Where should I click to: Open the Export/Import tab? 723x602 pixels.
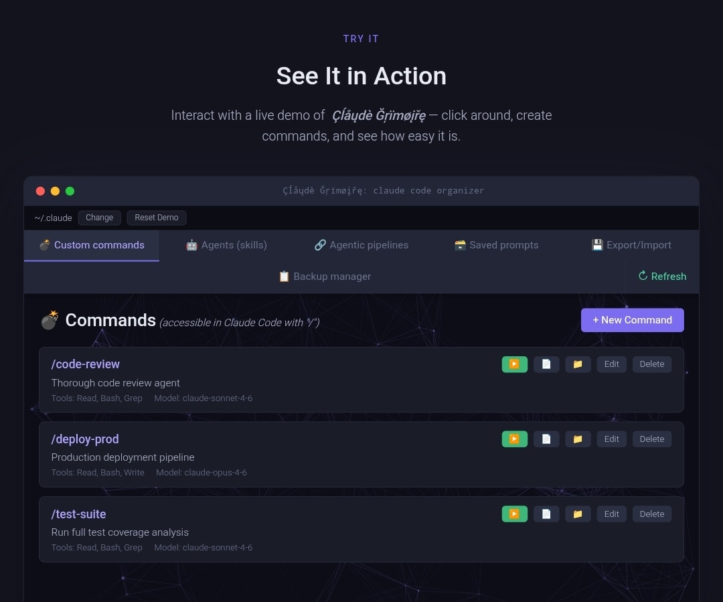(x=631, y=245)
